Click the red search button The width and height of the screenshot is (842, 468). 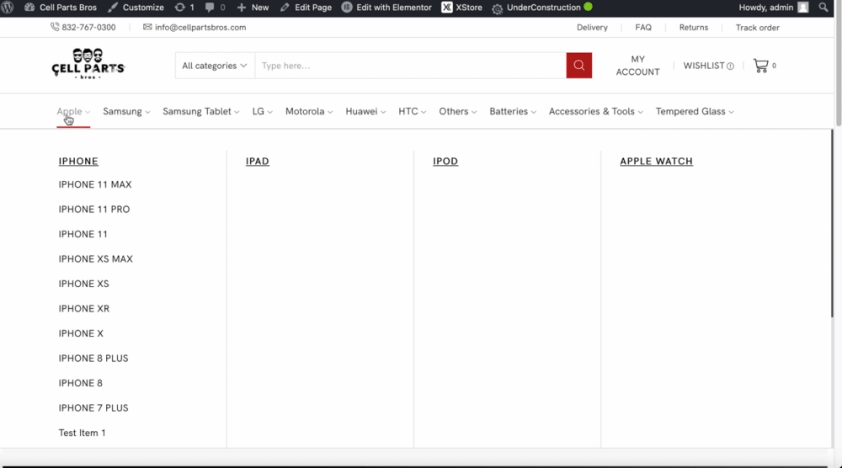click(x=579, y=66)
